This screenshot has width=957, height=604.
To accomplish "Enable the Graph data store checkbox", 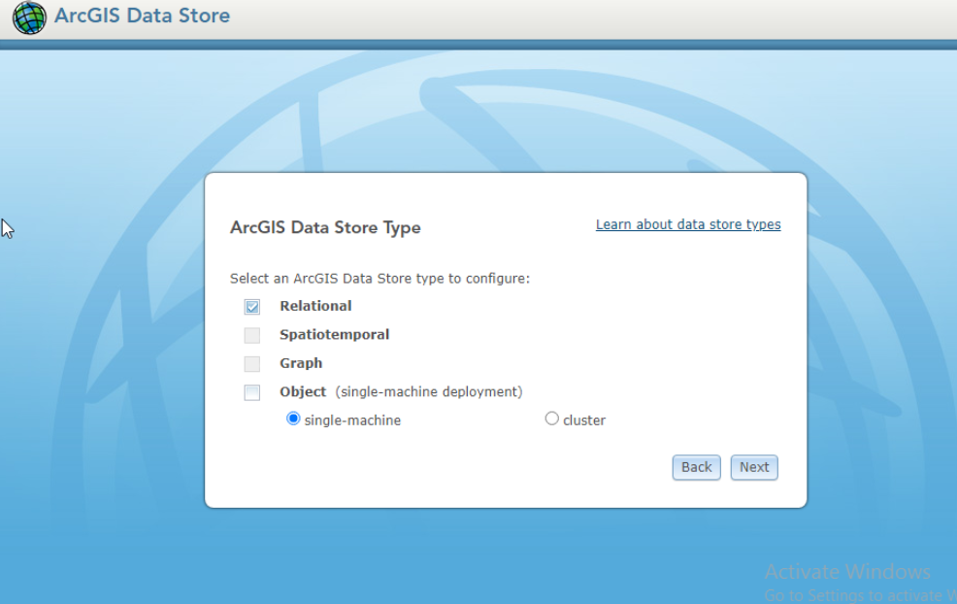I will pyautogui.click(x=252, y=364).
